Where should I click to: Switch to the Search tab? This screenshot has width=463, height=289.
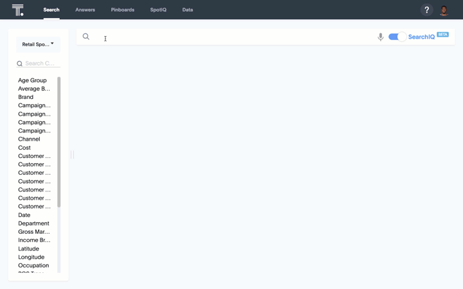coord(51,10)
